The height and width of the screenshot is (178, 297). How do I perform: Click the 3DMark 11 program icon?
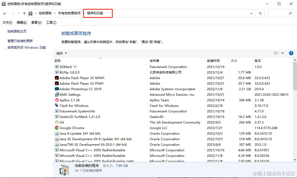[x=57, y=67]
